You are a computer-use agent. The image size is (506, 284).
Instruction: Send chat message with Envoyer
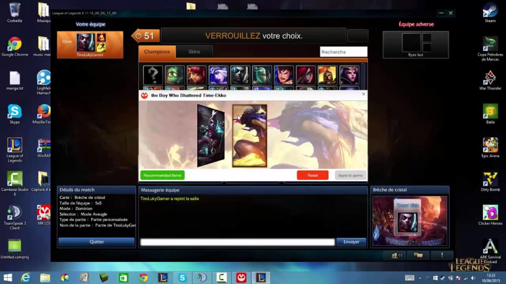[351, 242]
